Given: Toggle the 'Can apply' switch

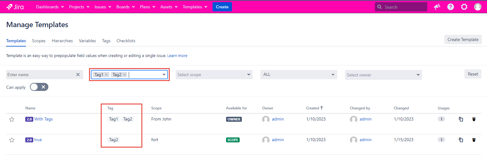Looking at the screenshot, I should tap(39, 87).
